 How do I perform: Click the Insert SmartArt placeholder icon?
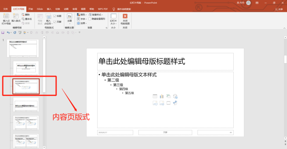pos(168,96)
